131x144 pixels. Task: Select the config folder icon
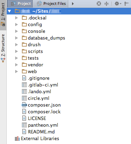coord(24,24)
